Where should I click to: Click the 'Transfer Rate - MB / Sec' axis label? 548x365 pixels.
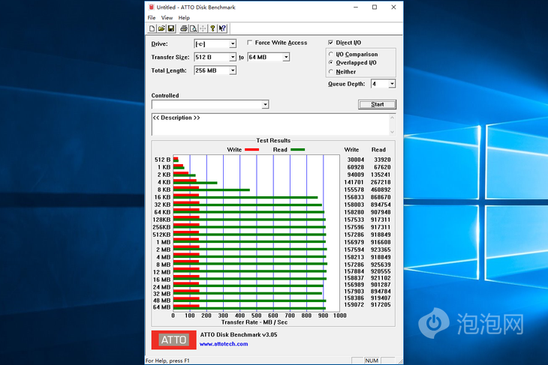(x=254, y=322)
